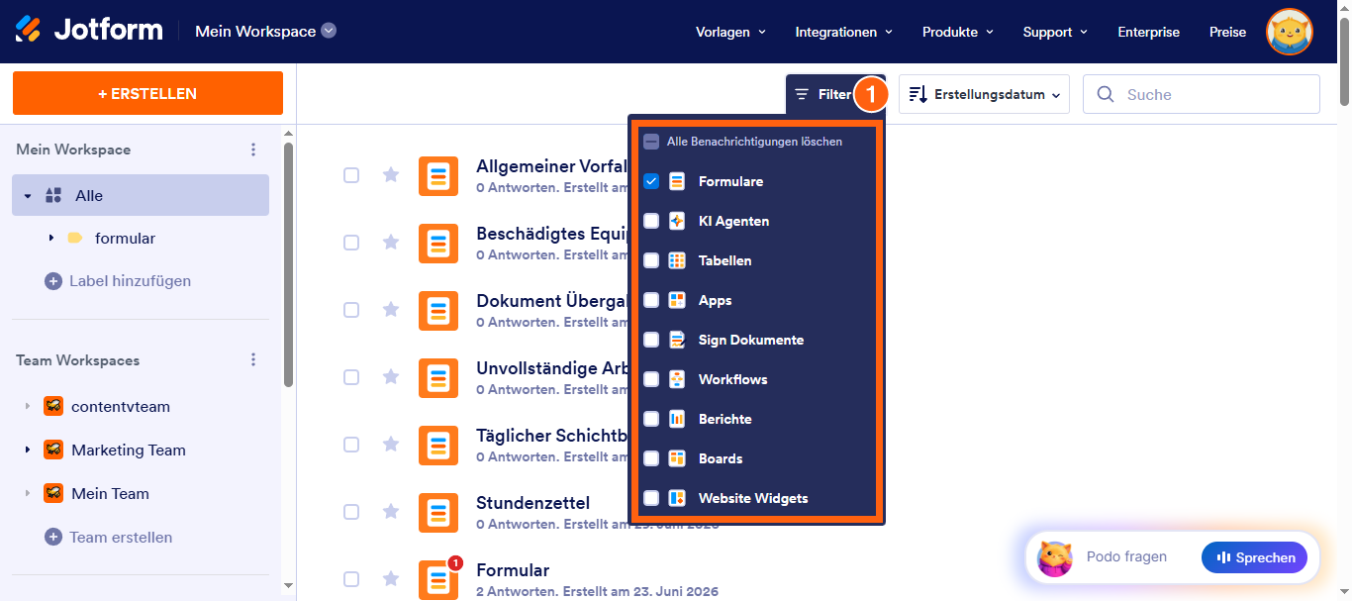Check the Boards filter checkbox

pos(651,458)
